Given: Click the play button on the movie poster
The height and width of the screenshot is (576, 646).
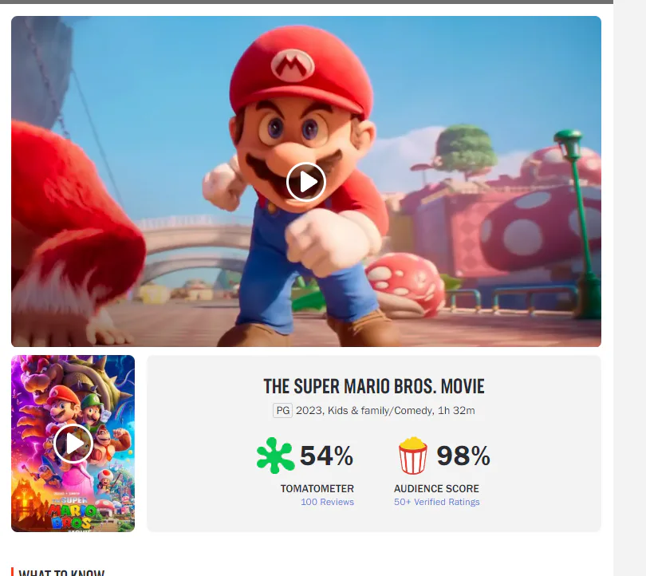Looking at the screenshot, I should pos(73,443).
